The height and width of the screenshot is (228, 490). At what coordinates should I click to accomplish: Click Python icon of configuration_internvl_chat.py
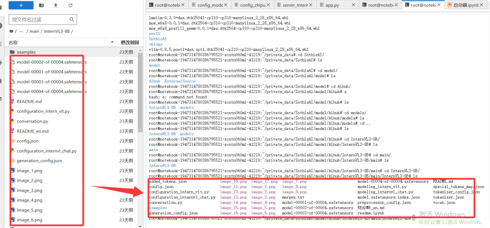[13, 151]
